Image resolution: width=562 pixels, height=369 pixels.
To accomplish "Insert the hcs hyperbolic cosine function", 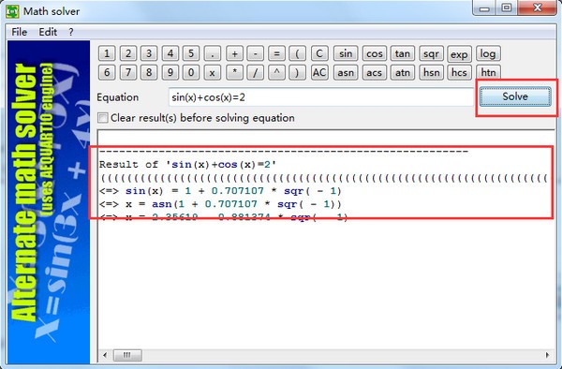I will pos(459,72).
